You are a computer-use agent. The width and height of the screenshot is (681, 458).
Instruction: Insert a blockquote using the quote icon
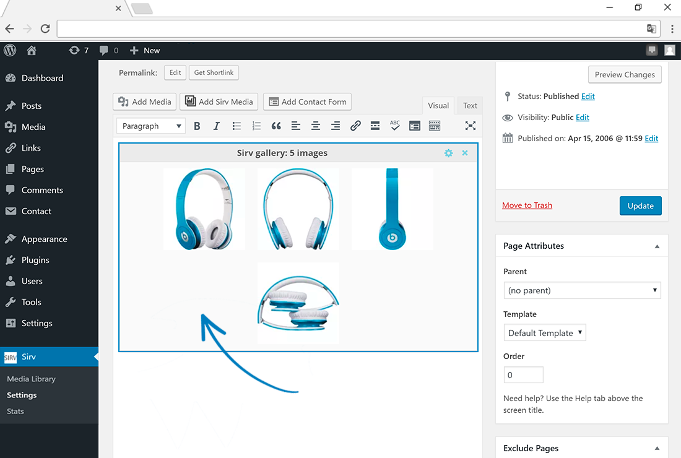(276, 126)
